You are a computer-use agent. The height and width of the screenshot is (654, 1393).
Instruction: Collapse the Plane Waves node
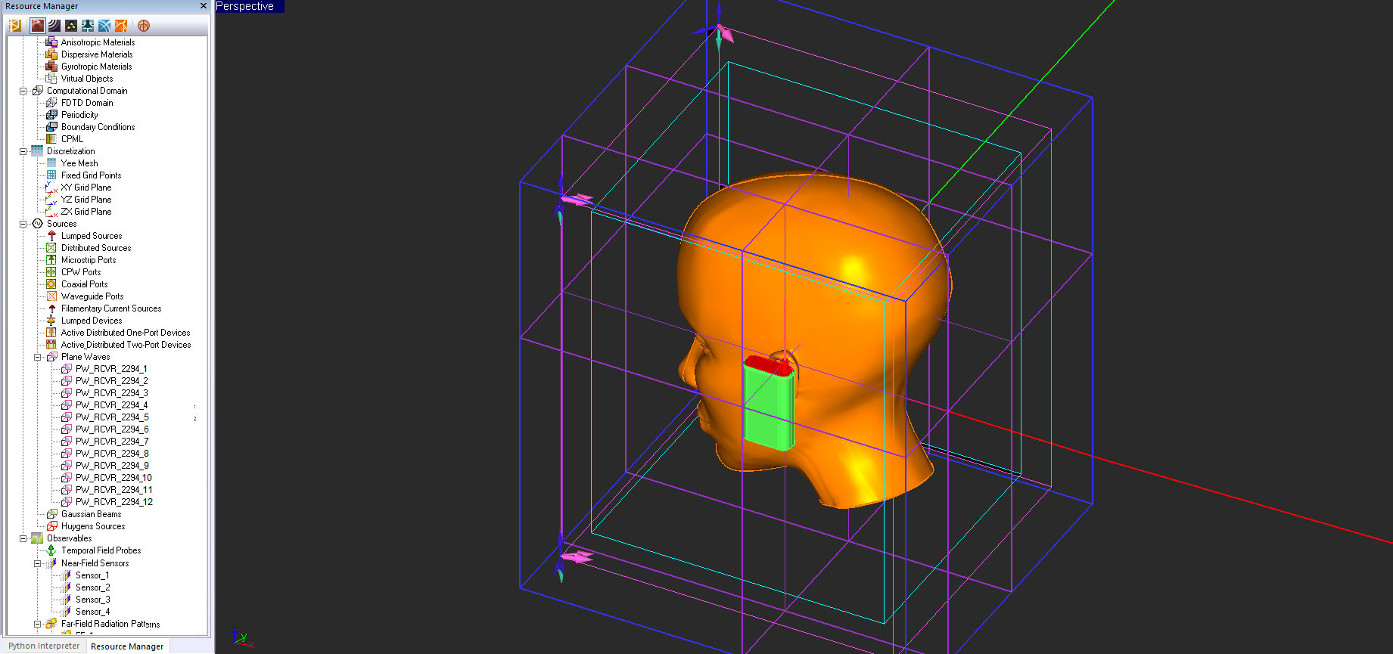pyautogui.click(x=37, y=357)
